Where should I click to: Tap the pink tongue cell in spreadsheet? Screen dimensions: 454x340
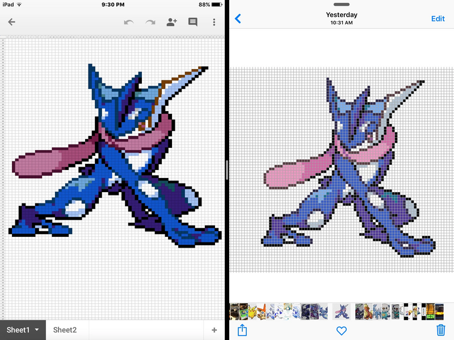[51, 156]
